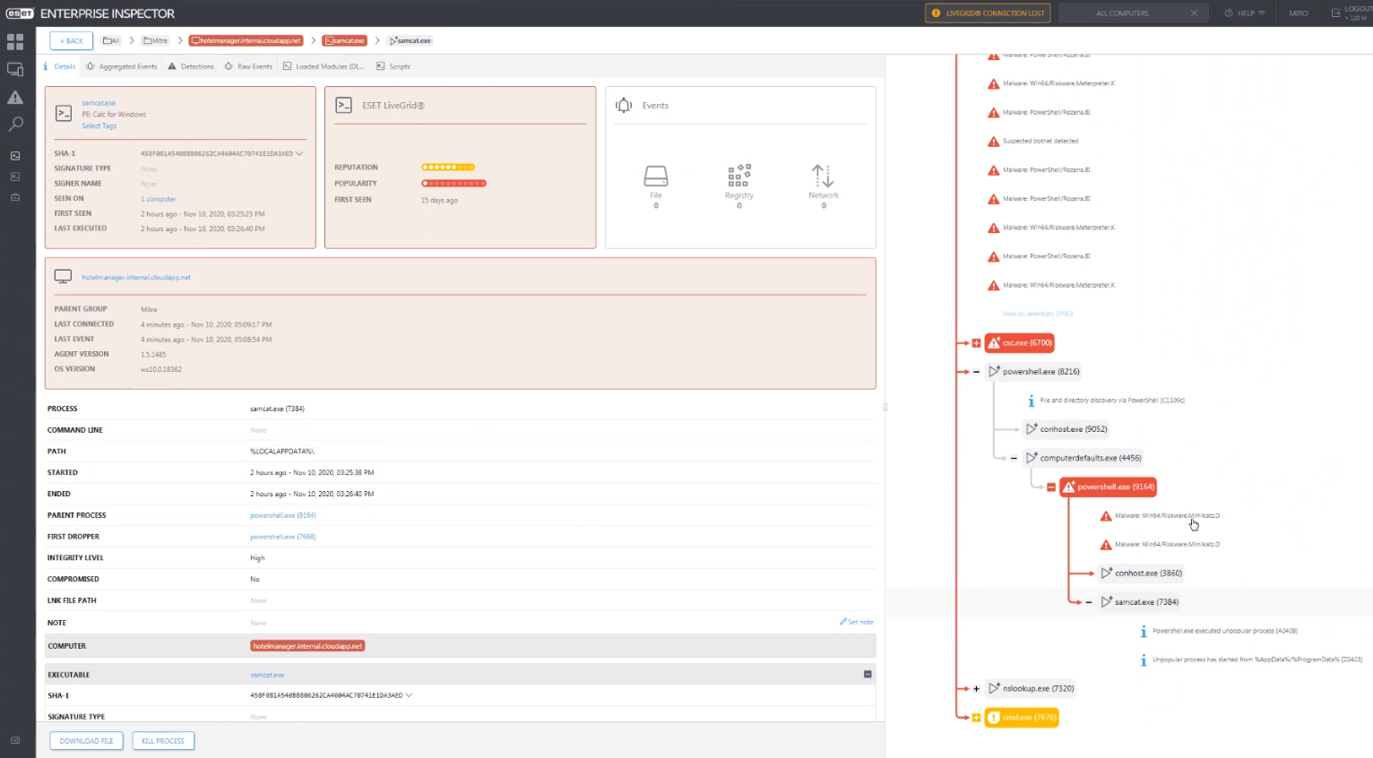Click the LIVEGRID® CONNECTION LOST alert
1373x758 pixels.
(x=988, y=13)
